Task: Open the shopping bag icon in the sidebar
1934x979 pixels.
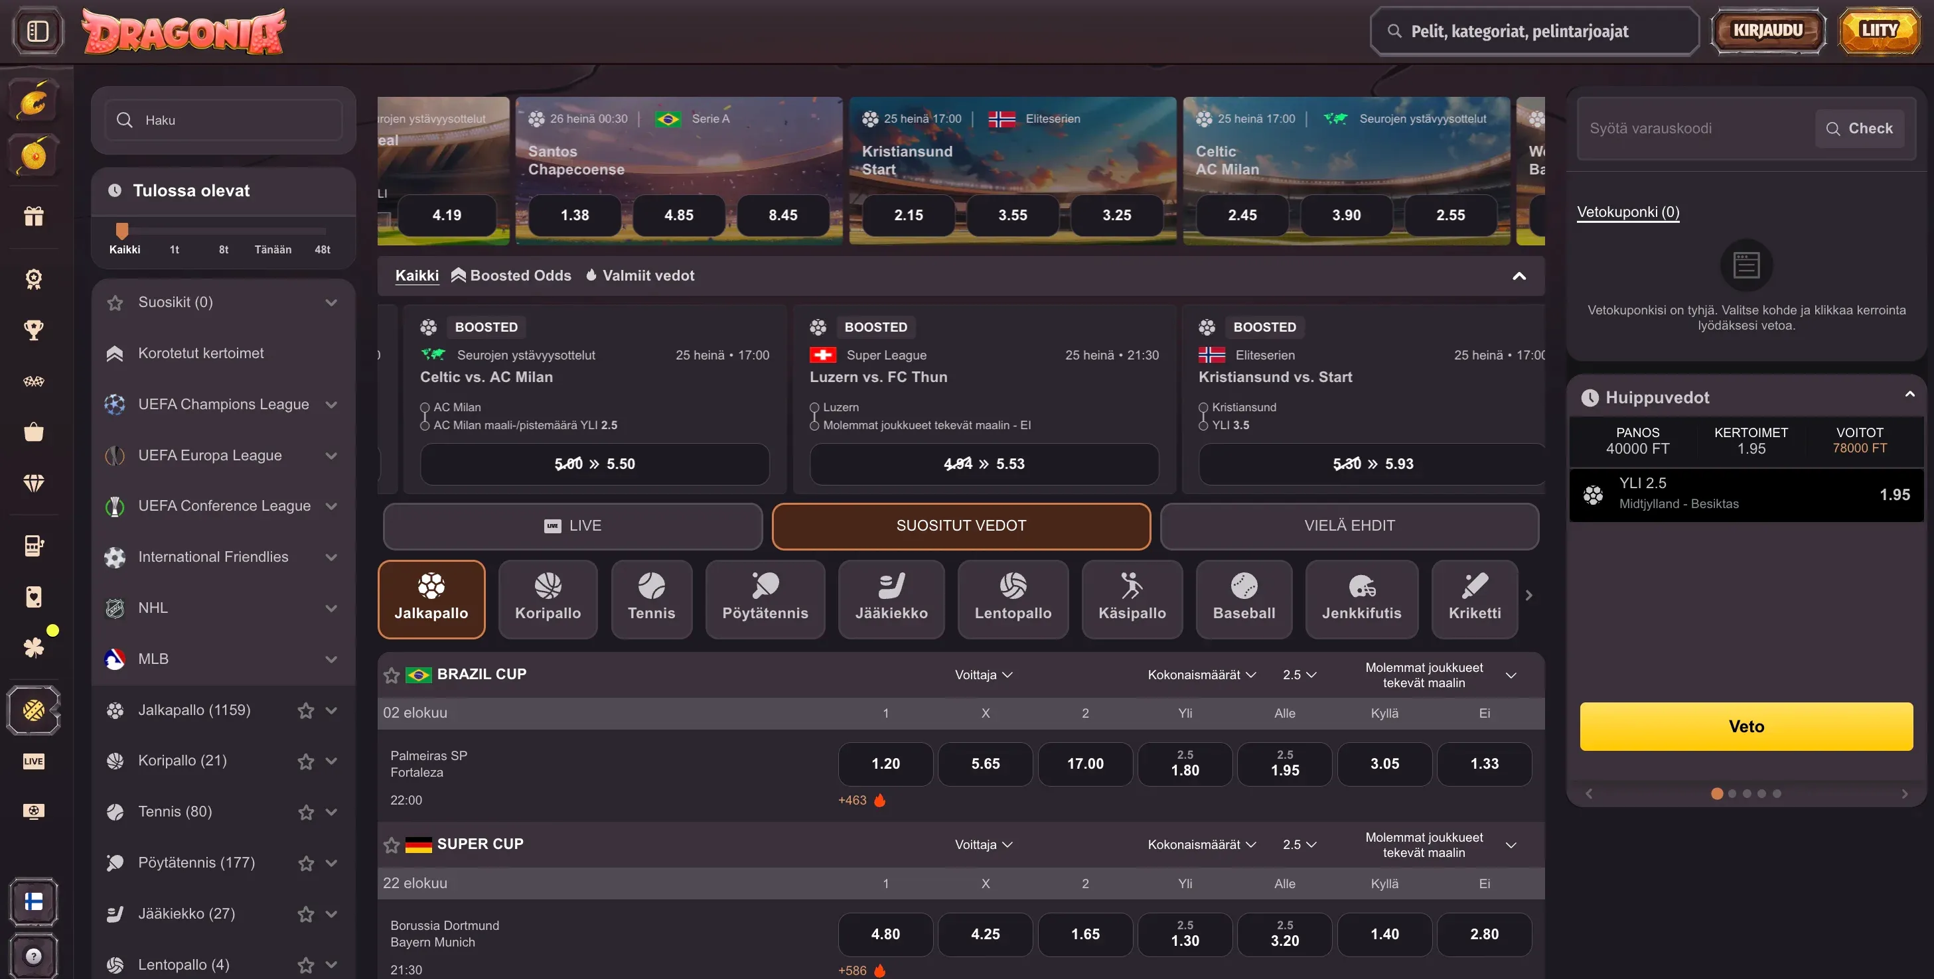Action: click(x=34, y=432)
